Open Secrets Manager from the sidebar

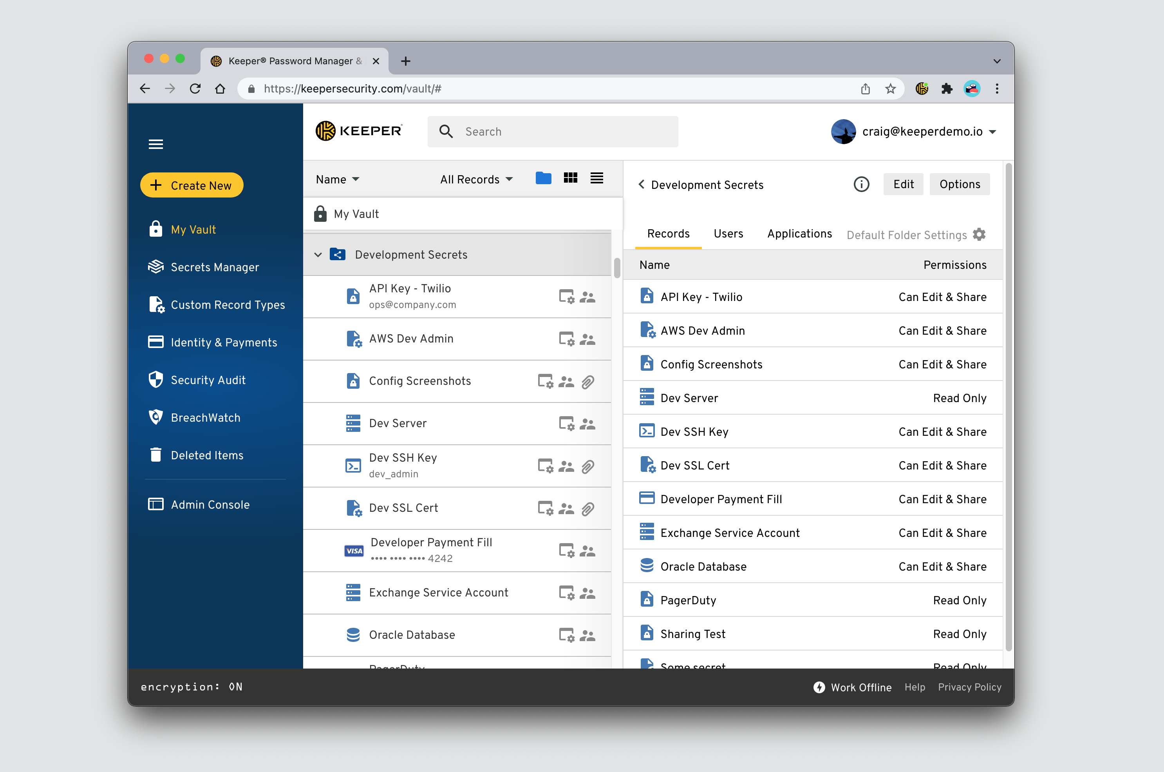(215, 267)
